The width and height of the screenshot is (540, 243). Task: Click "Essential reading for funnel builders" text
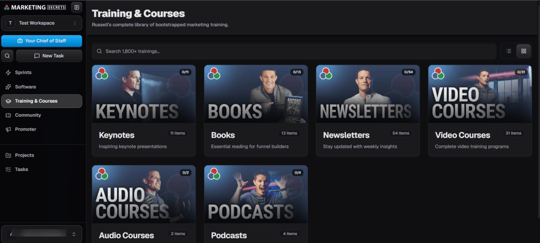click(249, 146)
